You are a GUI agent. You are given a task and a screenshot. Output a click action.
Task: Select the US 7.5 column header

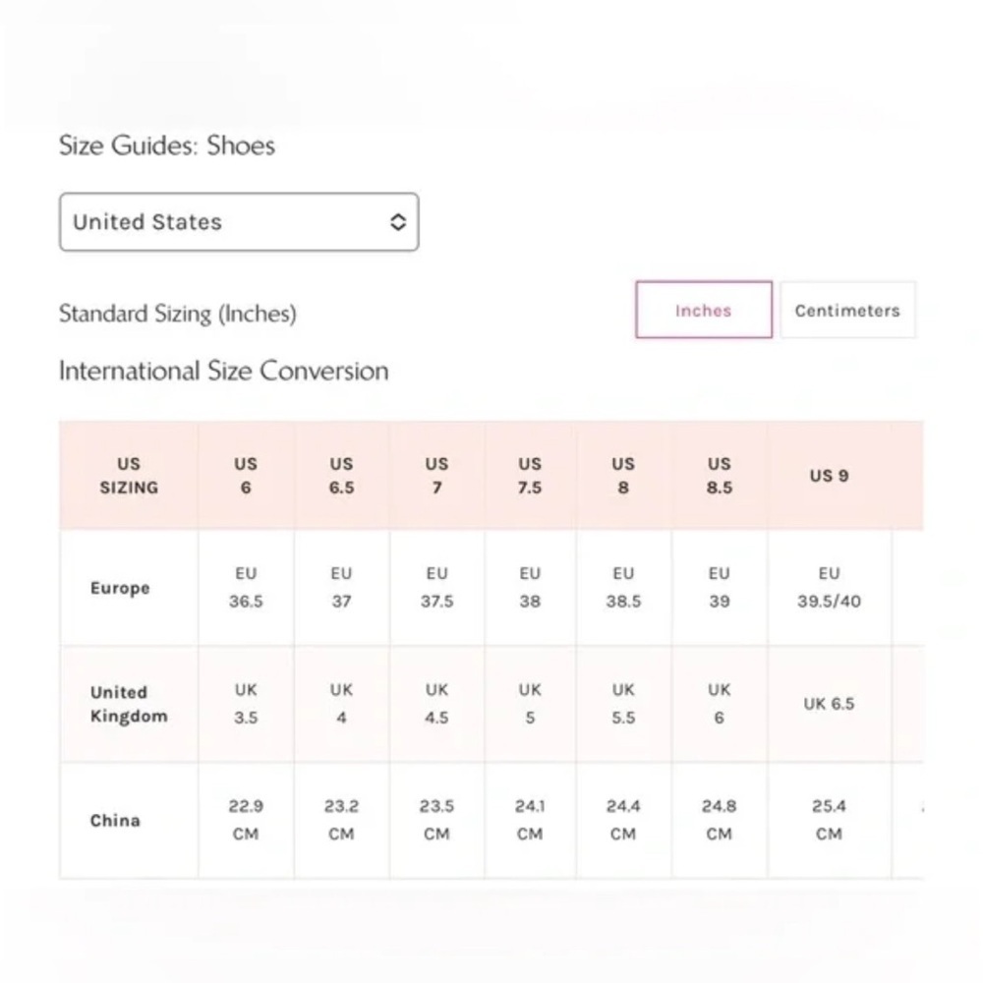[x=530, y=476]
